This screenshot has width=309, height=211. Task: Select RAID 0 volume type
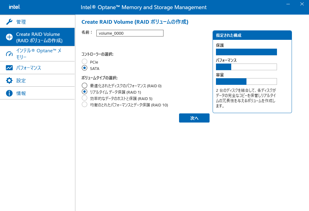point(84,85)
